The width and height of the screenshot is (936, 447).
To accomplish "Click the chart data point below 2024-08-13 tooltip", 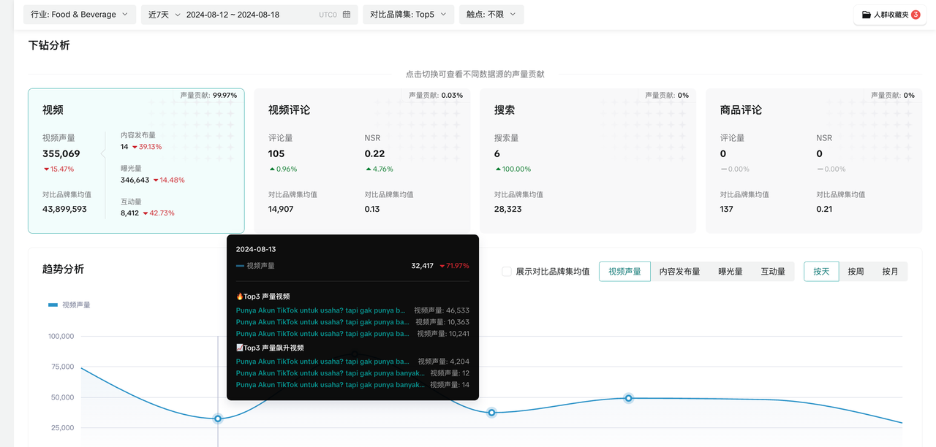I will pyautogui.click(x=218, y=419).
